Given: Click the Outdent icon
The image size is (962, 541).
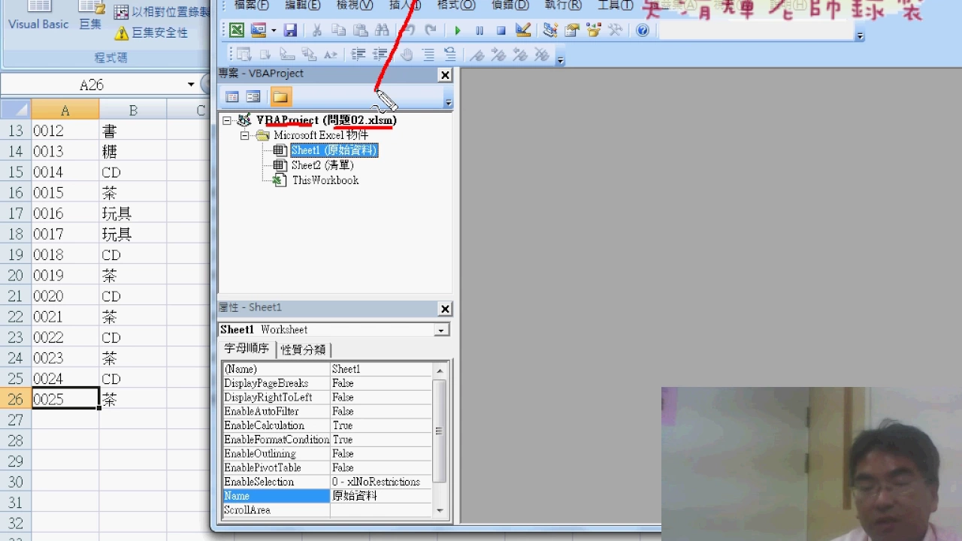Looking at the screenshot, I should click(380, 55).
